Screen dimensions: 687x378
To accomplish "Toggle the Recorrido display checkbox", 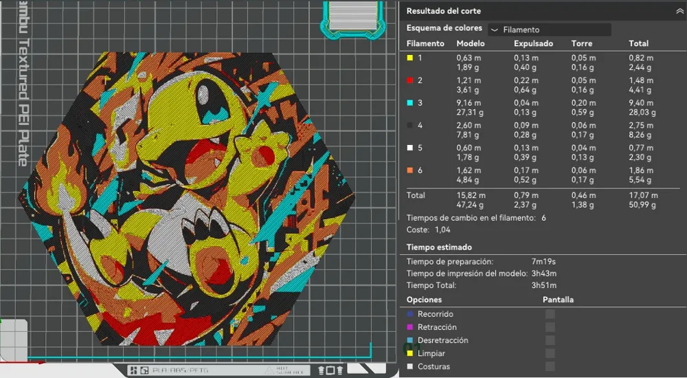I will point(550,314).
